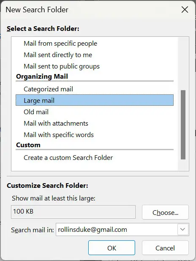Viewport: 196px width, 261px height.
Task: Confirm with the OK button
Action: click(x=112, y=248)
